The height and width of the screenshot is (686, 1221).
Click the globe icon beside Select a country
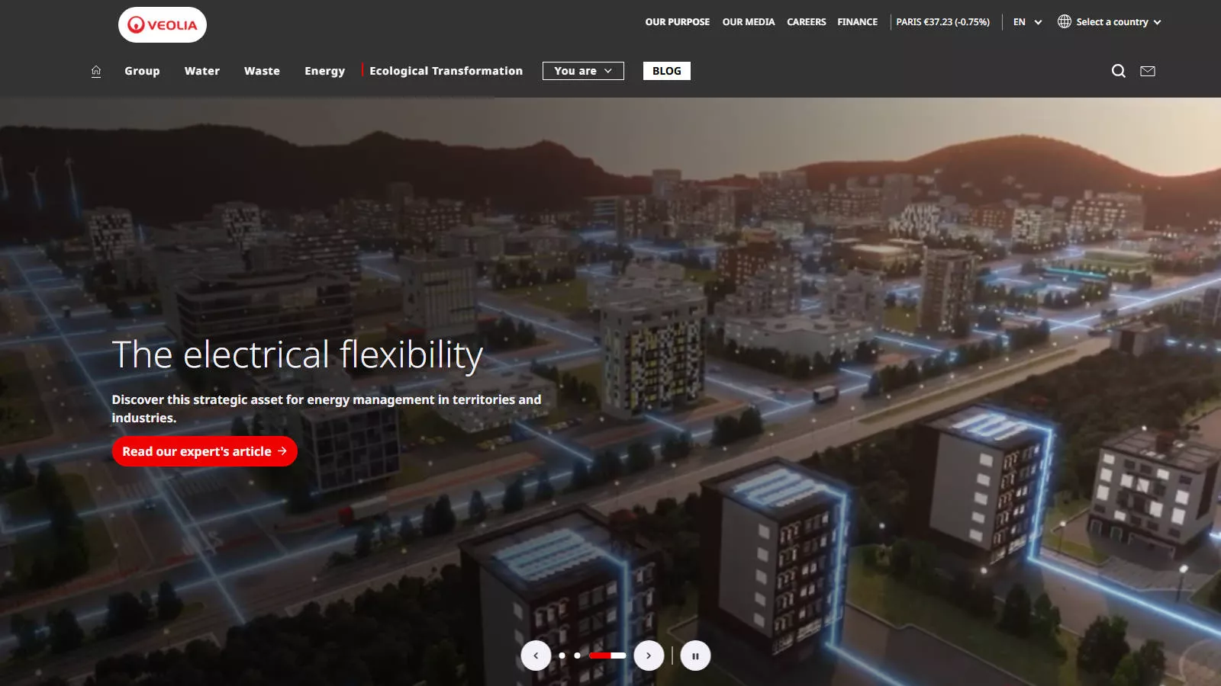[1065, 21]
